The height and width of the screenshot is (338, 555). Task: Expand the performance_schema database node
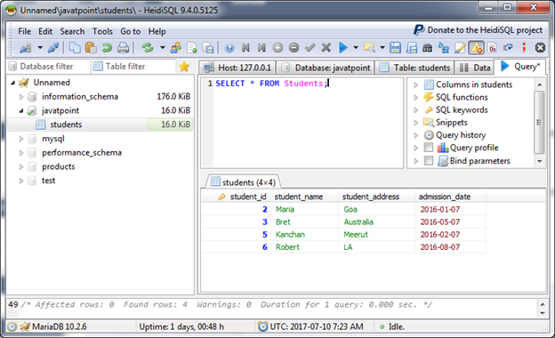coord(21,152)
